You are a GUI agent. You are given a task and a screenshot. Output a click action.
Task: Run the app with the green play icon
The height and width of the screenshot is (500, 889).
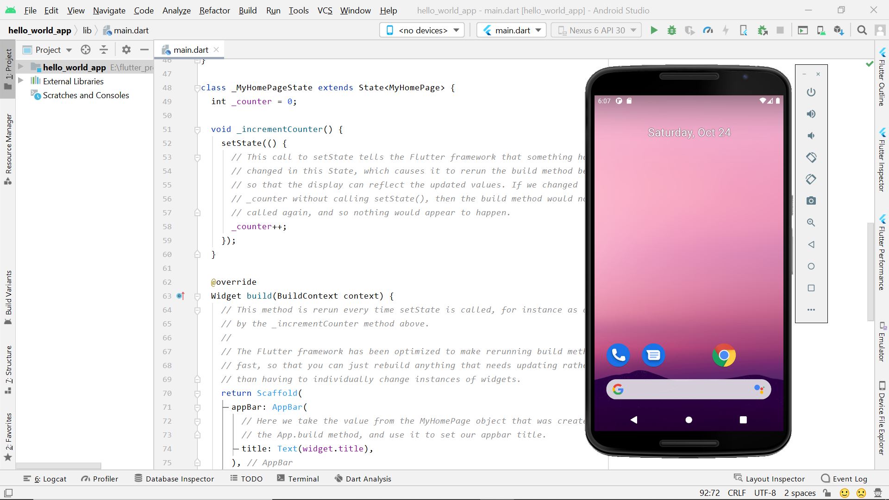pos(654,30)
